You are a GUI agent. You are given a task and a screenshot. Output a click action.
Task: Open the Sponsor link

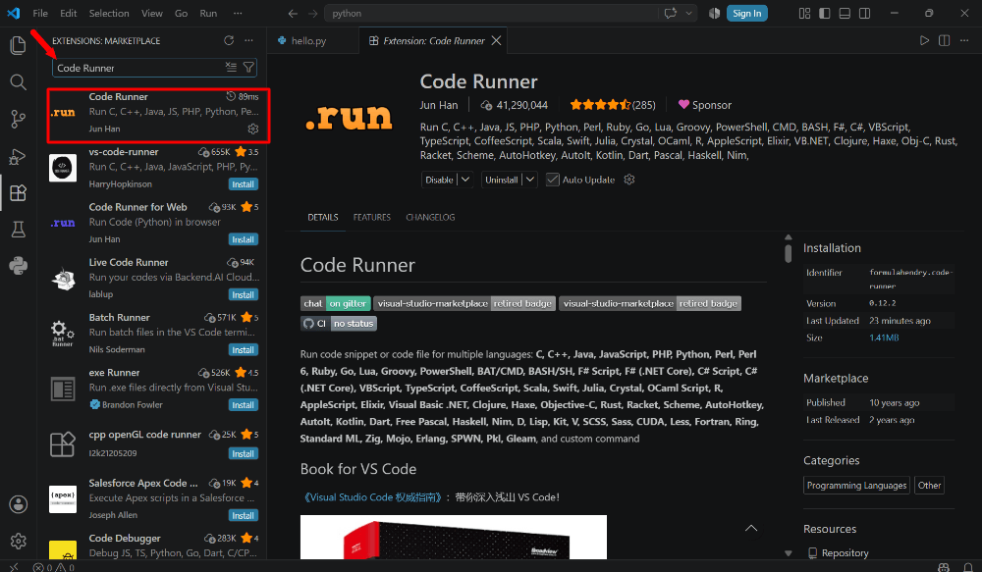pyautogui.click(x=704, y=105)
